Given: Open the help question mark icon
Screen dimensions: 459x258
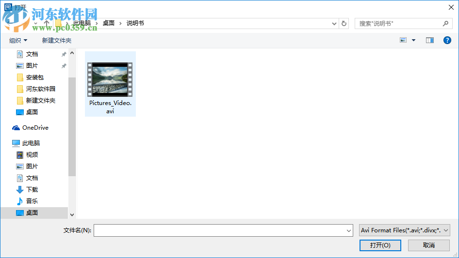Looking at the screenshot, I should pyautogui.click(x=447, y=40).
